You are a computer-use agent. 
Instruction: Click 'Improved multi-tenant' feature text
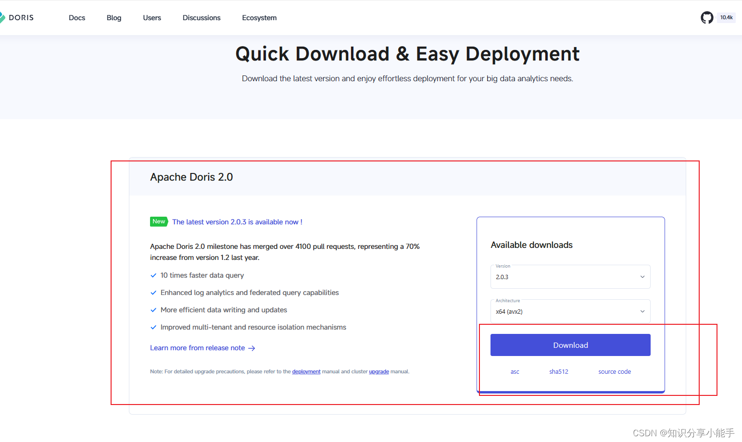253,327
